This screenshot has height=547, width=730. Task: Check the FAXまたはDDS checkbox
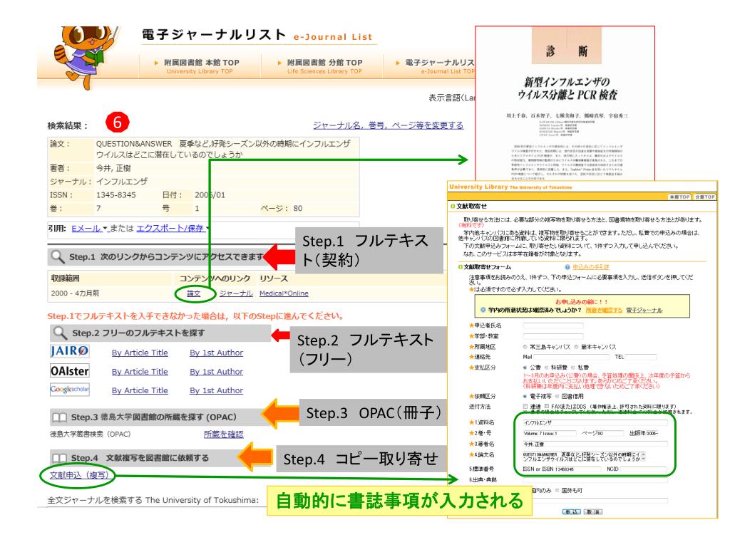click(x=547, y=407)
